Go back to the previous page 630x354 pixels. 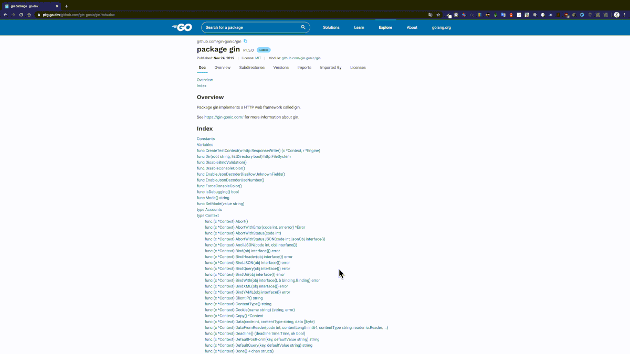coord(5,15)
